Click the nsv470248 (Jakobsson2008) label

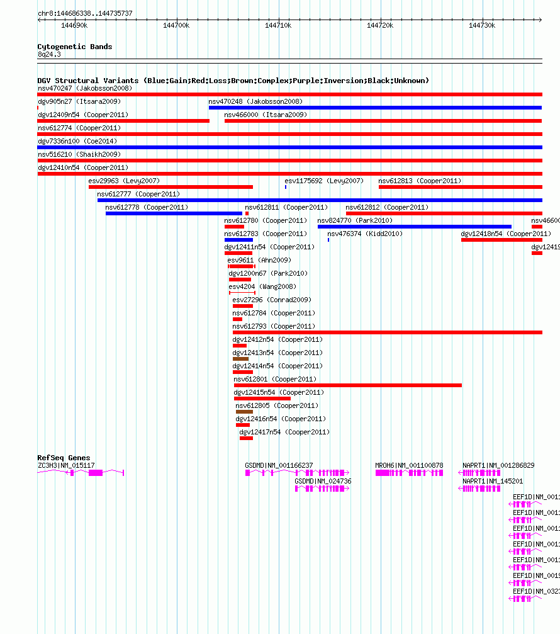(x=255, y=101)
